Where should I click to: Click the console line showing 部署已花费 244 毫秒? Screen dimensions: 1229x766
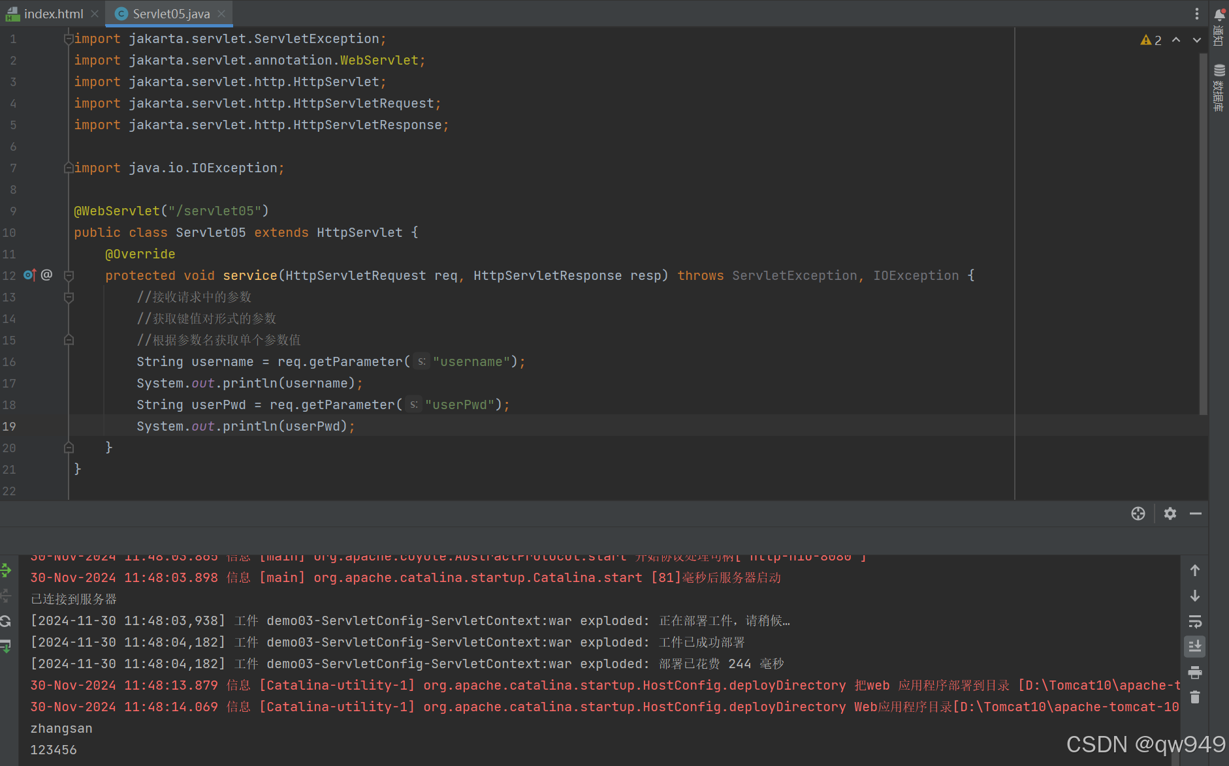coord(407,664)
